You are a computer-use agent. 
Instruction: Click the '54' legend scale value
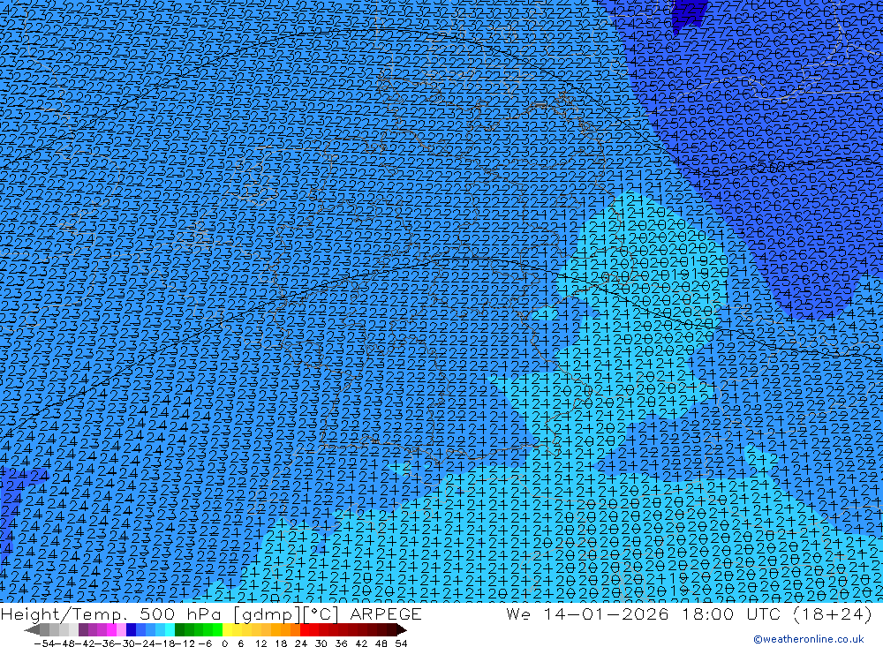click(401, 643)
